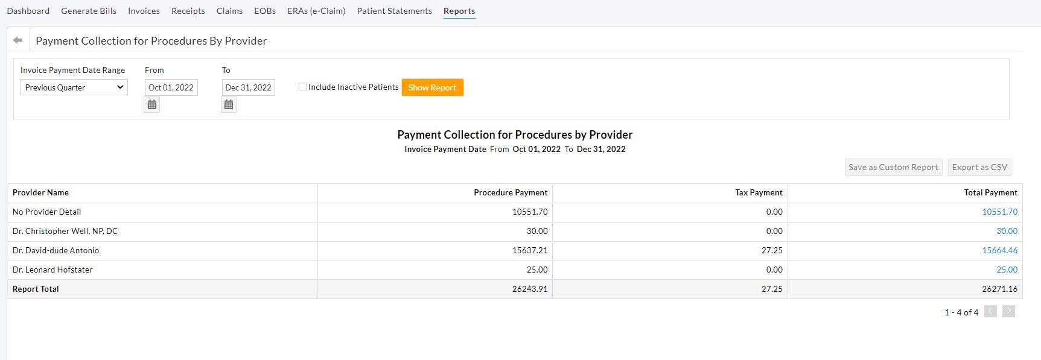
Task: Switch to the Claims section
Action: [229, 11]
